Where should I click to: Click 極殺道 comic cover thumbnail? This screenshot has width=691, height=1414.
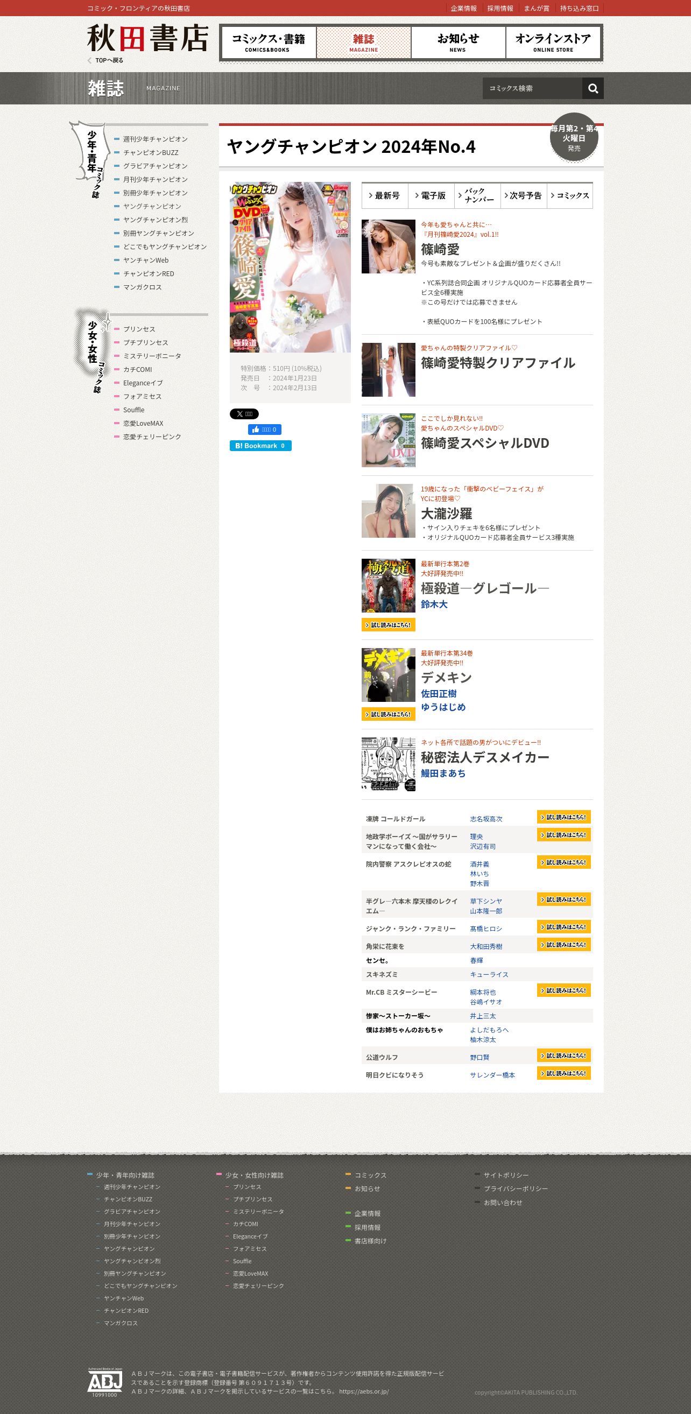click(389, 586)
